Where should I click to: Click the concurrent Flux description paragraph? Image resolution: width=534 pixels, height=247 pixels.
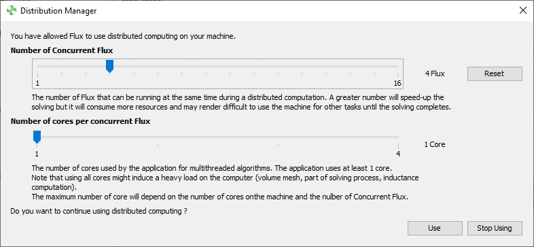(x=241, y=102)
